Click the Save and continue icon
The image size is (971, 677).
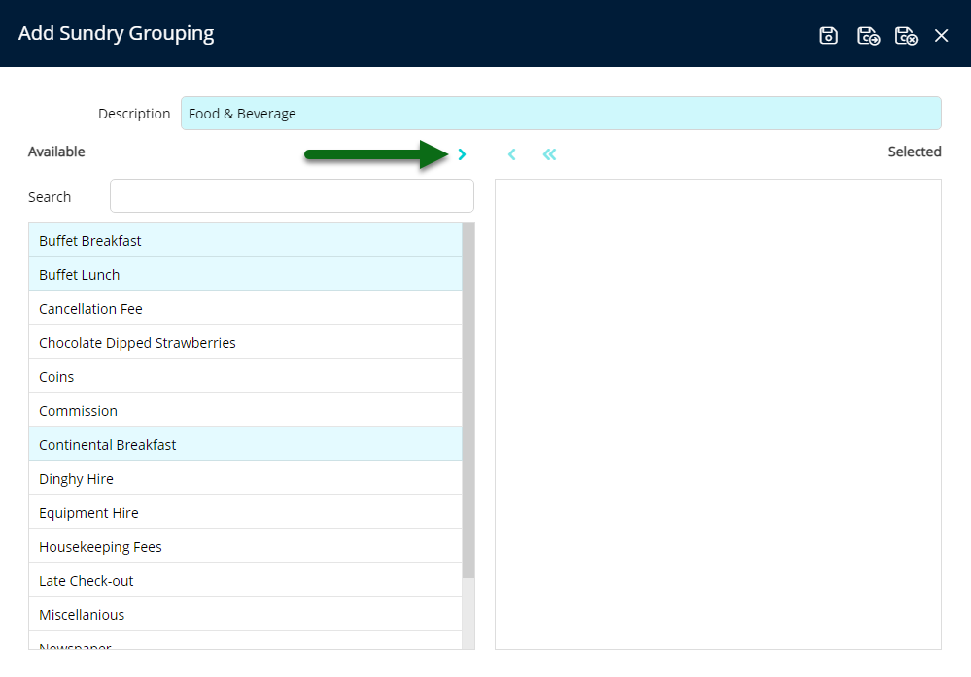868,36
